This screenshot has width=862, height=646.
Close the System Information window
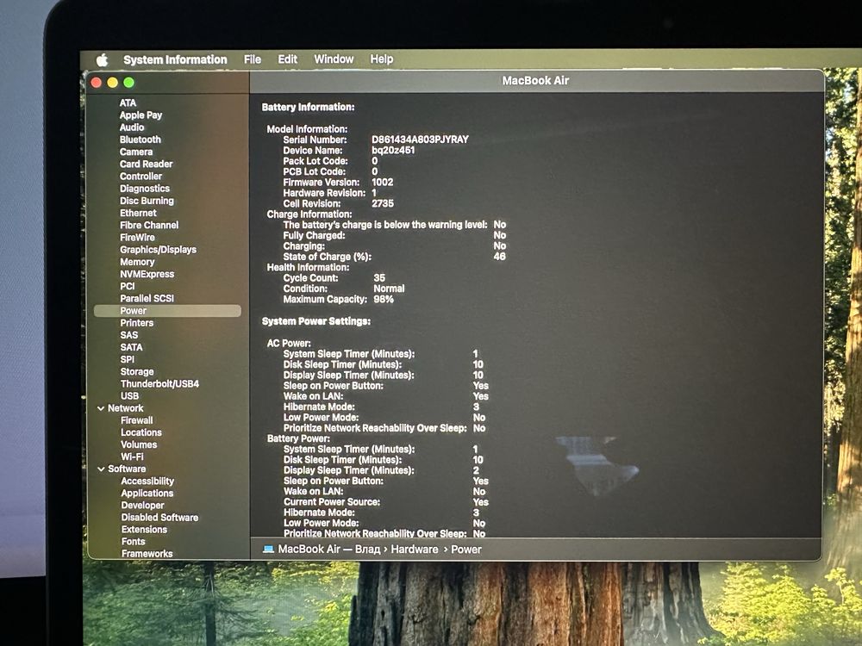97,83
